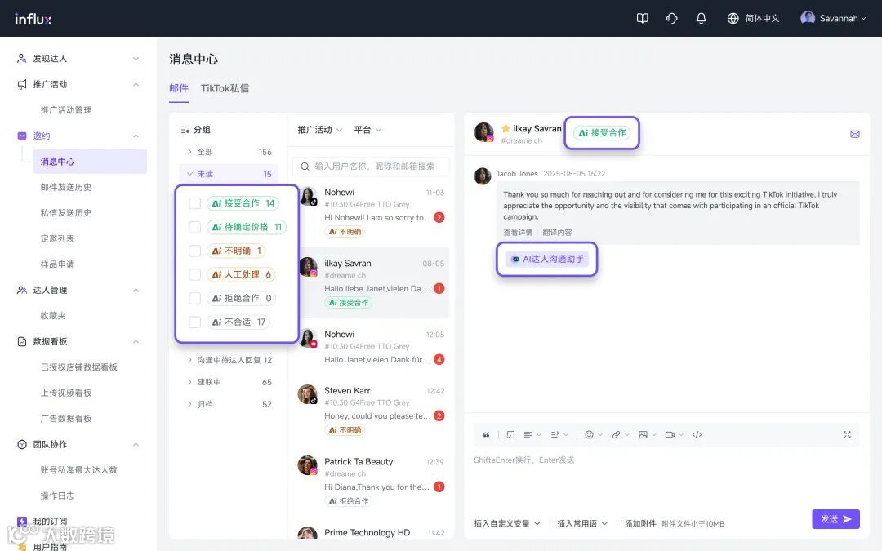The height and width of the screenshot is (551, 882).
Task: Click the square block icon beside the quote icon
Action: point(510,434)
